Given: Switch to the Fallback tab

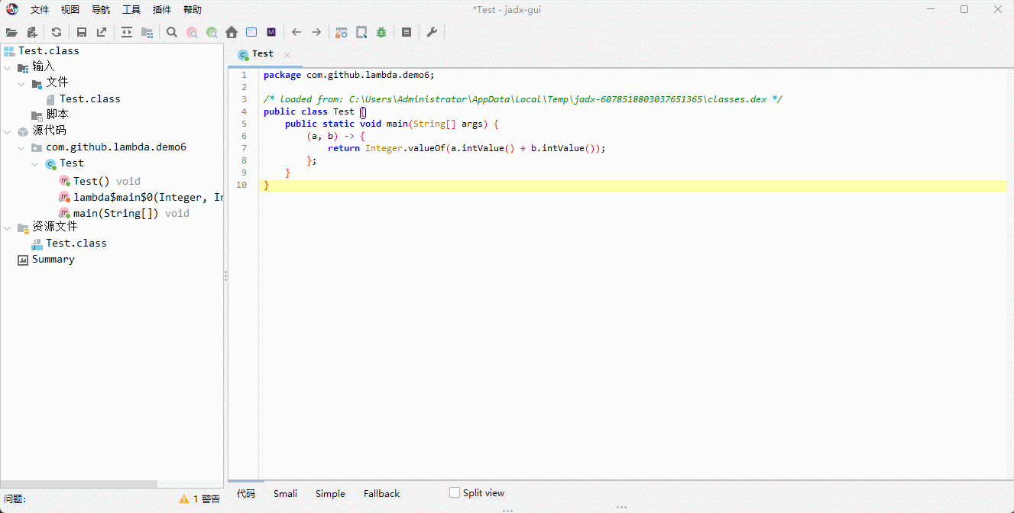Looking at the screenshot, I should pyautogui.click(x=381, y=493).
